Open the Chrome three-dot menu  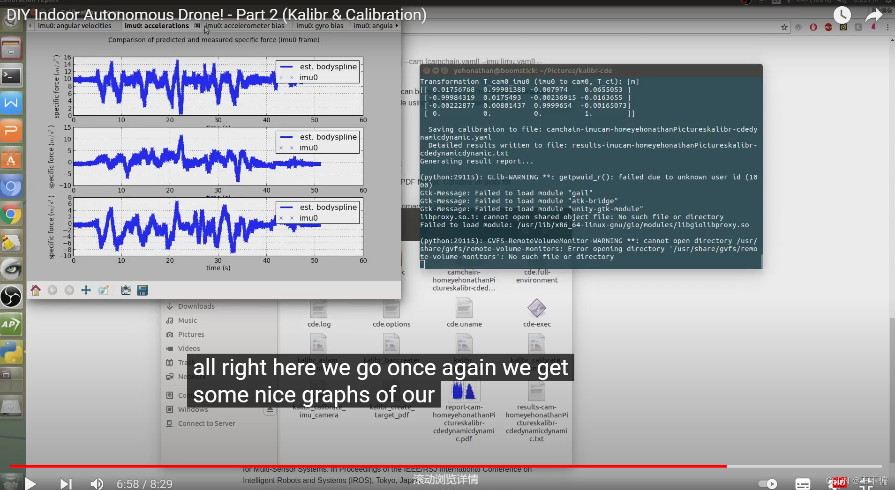(887, 27)
